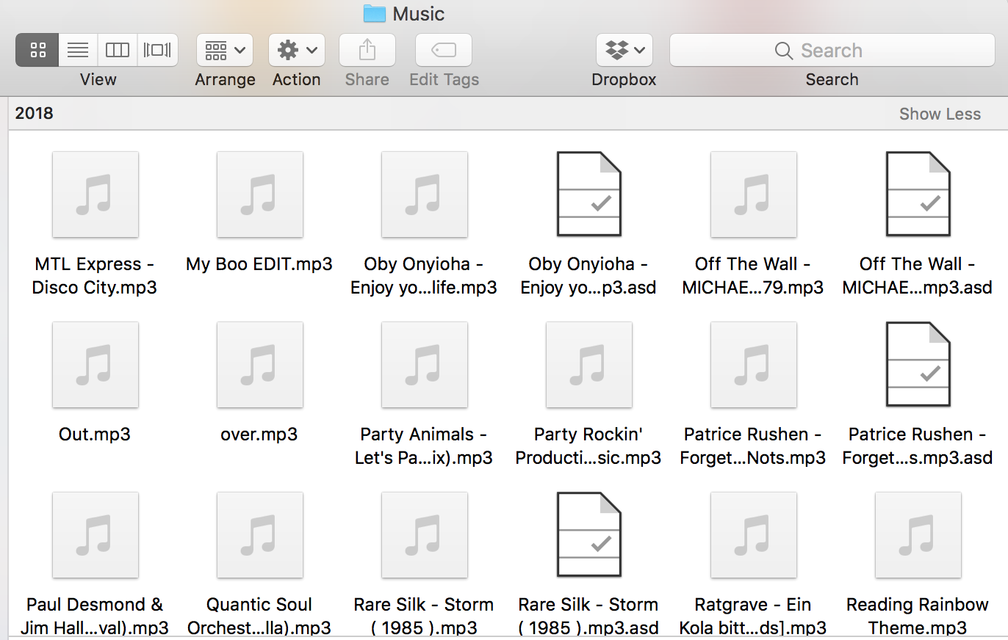Open the Action gear menu
Screen dimensions: 1008x640
[x=297, y=50]
